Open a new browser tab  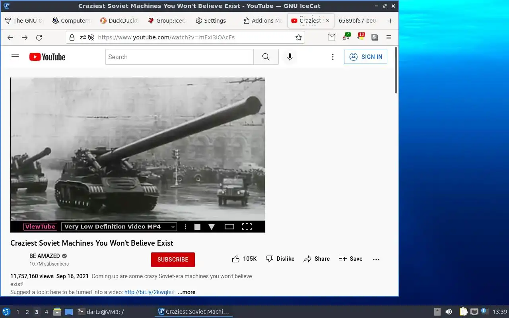(x=390, y=21)
